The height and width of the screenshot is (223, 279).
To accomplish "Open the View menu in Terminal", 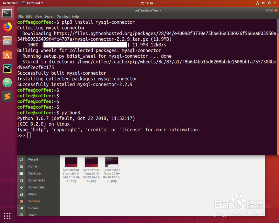I will [38, 16].
